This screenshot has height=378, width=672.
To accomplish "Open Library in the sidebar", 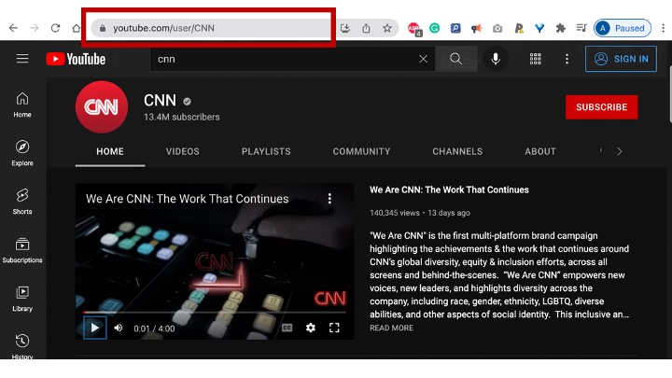I will point(22,299).
